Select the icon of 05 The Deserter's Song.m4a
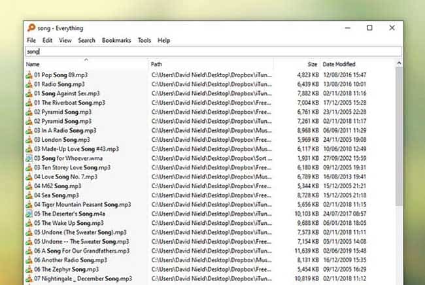425x285 pixels. pos(29,214)
